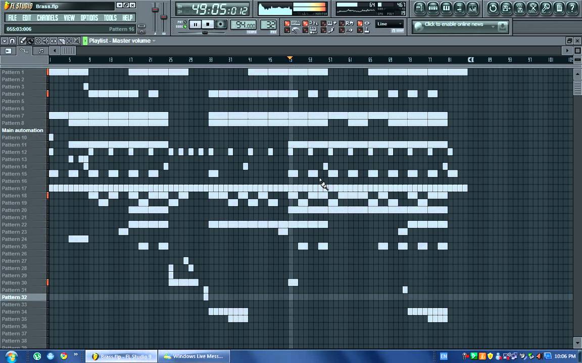Open Chrome from the Windows taskbar
This screenshot has height=363, width=582.
[64, 356]
